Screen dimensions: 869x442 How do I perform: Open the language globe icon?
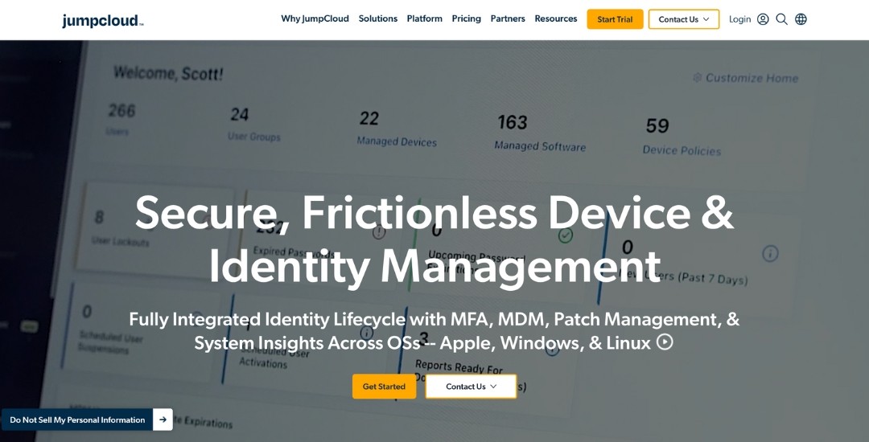(x=801, y=19)
